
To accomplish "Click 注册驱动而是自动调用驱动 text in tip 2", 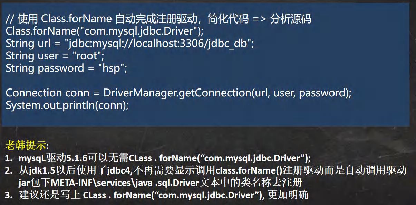I will click(345, 170).
